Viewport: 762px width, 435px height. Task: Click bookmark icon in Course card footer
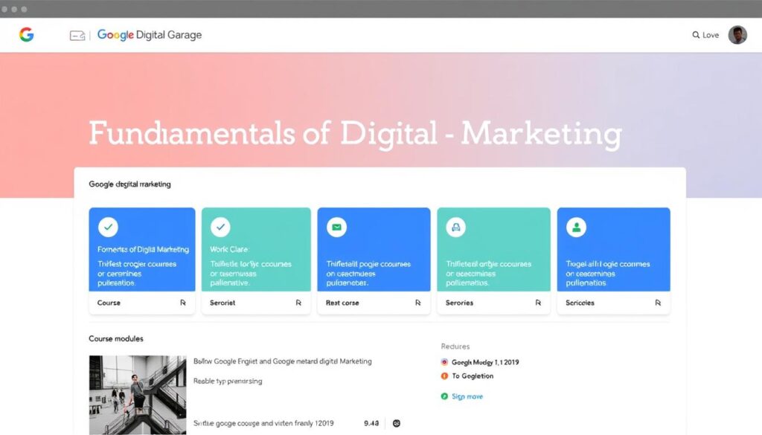[x=183, y=303]
